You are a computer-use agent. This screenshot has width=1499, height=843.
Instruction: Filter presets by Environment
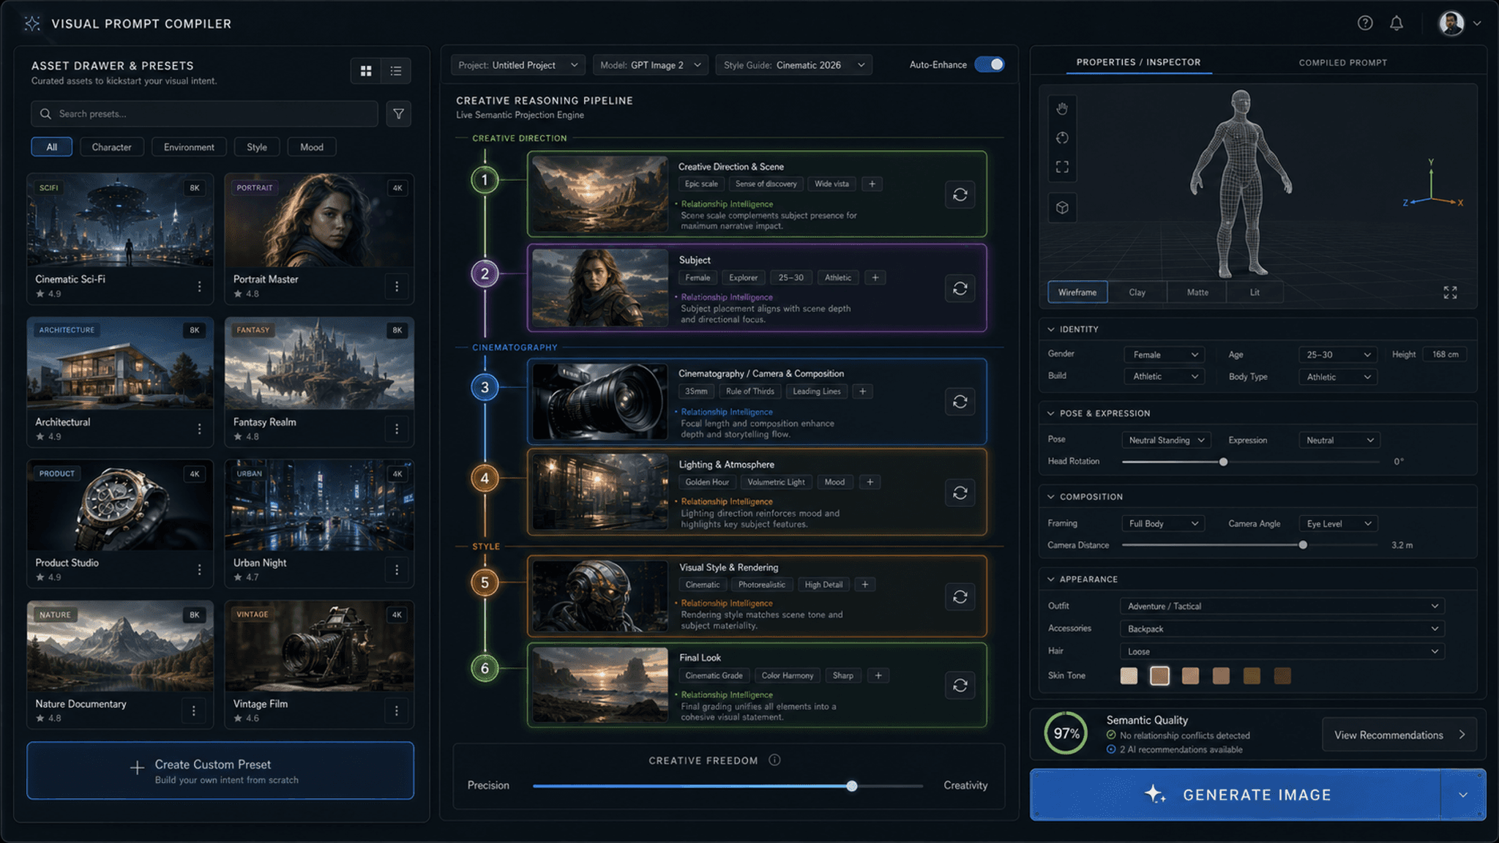(x=189, y=147)
